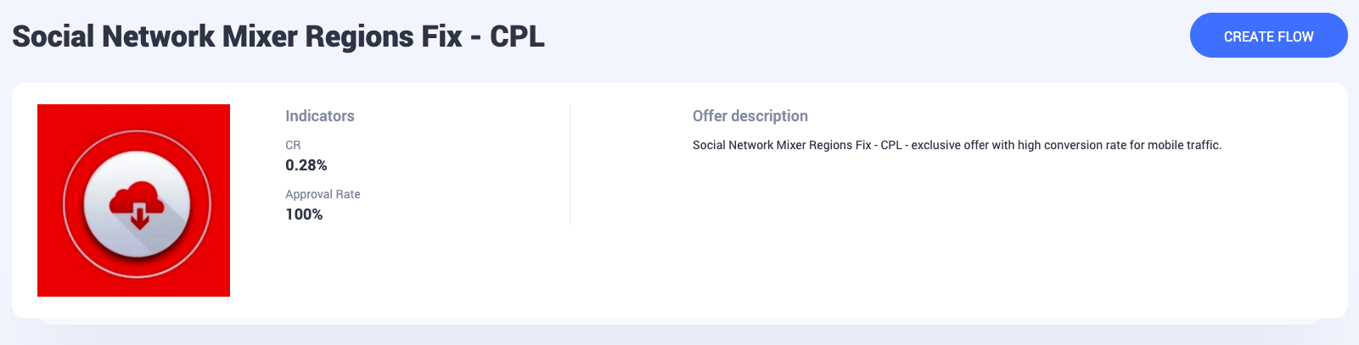Click the CPL suffix in the page title
Image resolution: width=1359 pixels, height=345 pixels.
[517, 36]
